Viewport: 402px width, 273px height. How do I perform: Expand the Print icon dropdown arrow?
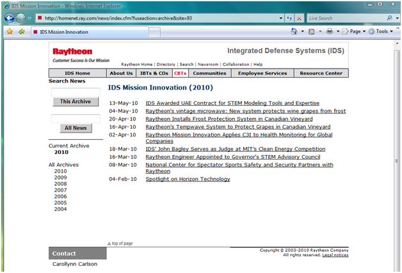point(338,31)
